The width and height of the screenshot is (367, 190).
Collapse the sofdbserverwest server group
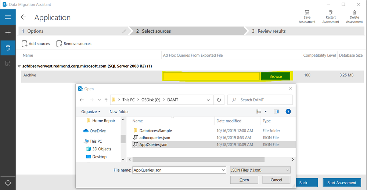click(x=19, y=66)
